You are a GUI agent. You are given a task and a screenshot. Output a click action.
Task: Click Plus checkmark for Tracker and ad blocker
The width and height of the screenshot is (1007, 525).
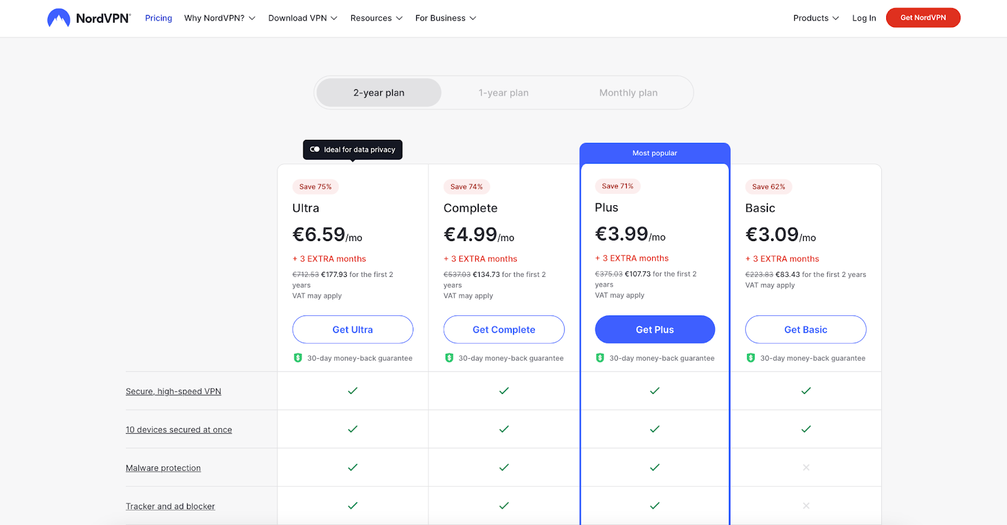(x=655, y=506)
